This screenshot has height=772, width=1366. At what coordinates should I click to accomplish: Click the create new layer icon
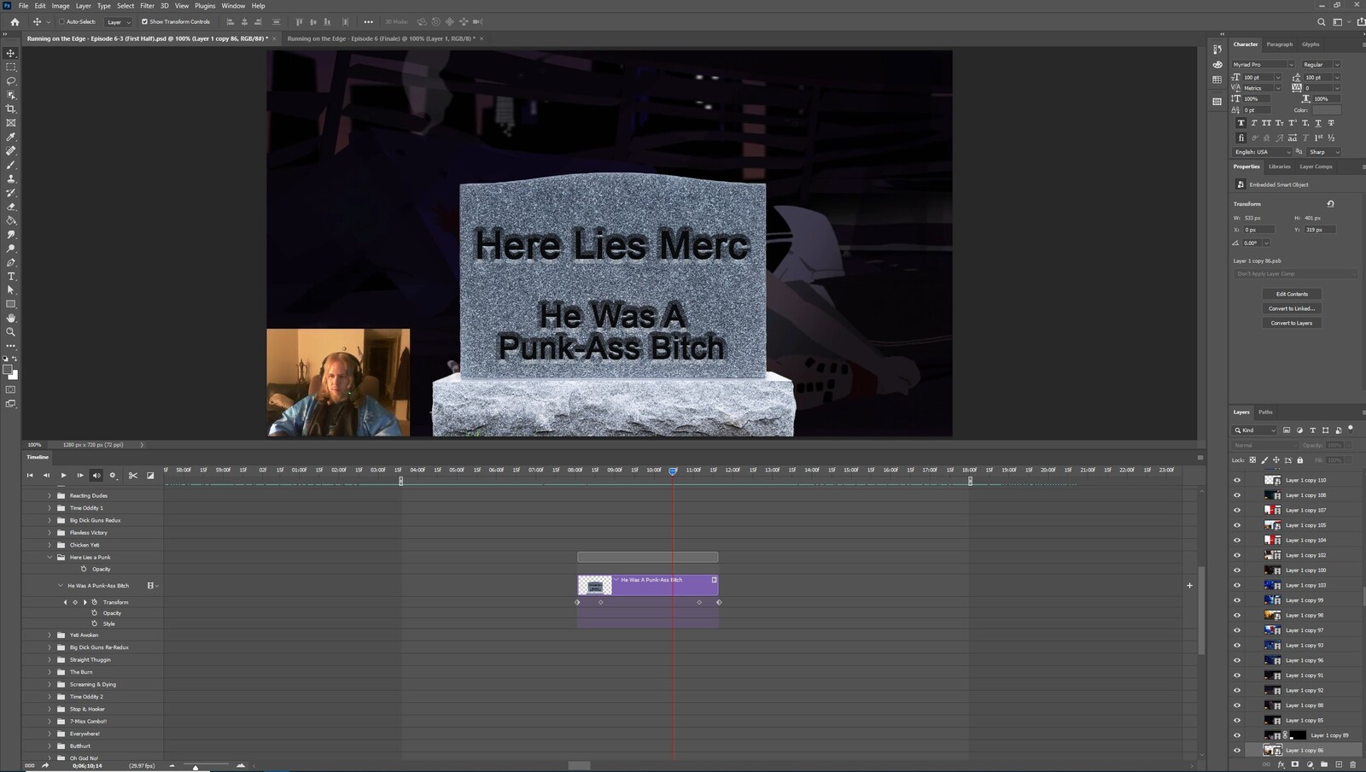(x=1339, y=764)
